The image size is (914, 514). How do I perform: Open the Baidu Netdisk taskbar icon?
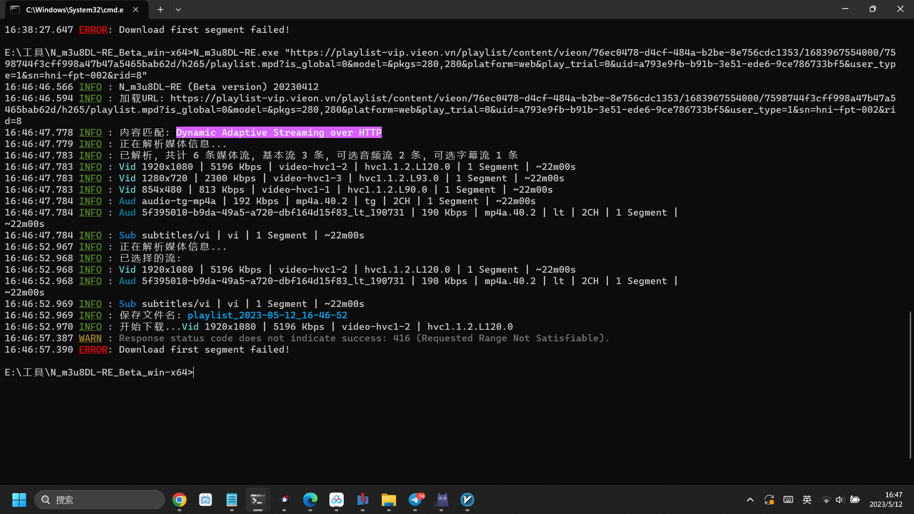pos(337,500)
